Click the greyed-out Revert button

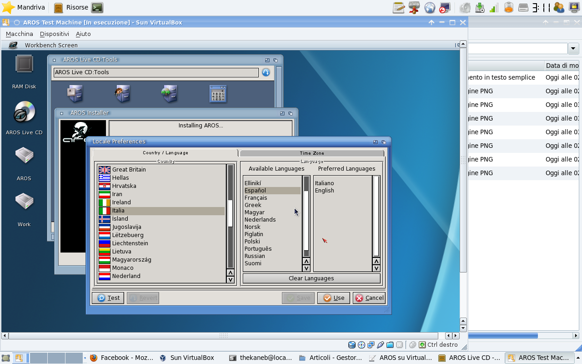(x=143, y=298)
